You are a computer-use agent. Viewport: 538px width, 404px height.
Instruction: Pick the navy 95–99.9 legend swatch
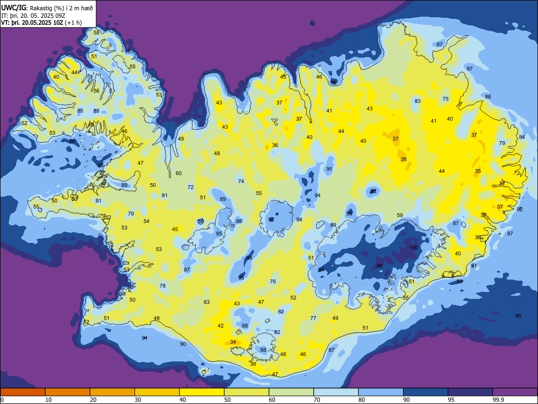(470, 392)
